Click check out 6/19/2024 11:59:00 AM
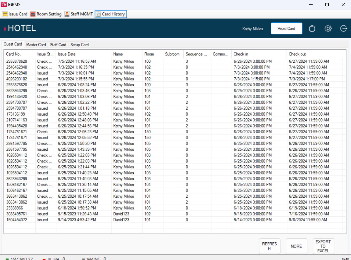The image size is (351, 260). coord(309,208)
